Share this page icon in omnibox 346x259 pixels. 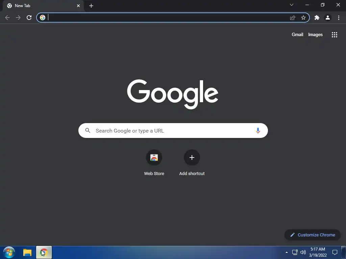293,18
